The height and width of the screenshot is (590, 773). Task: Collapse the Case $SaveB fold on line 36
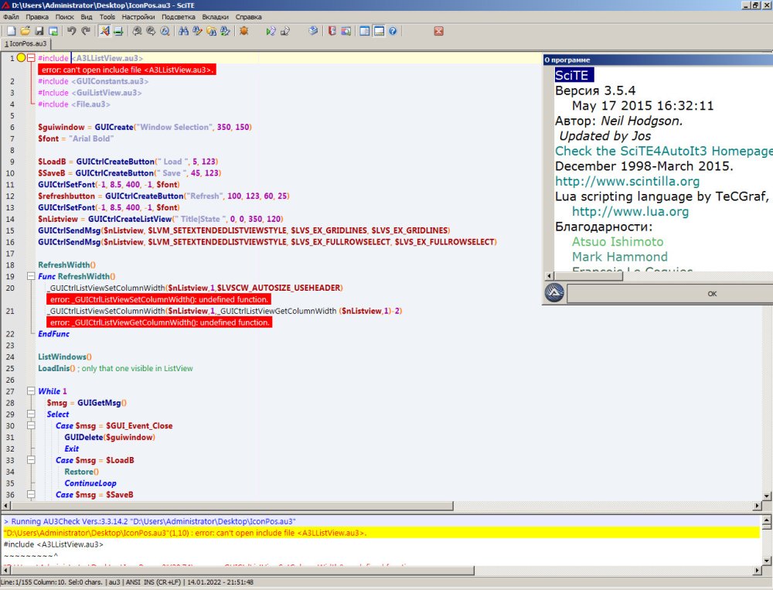click(31, 494)
